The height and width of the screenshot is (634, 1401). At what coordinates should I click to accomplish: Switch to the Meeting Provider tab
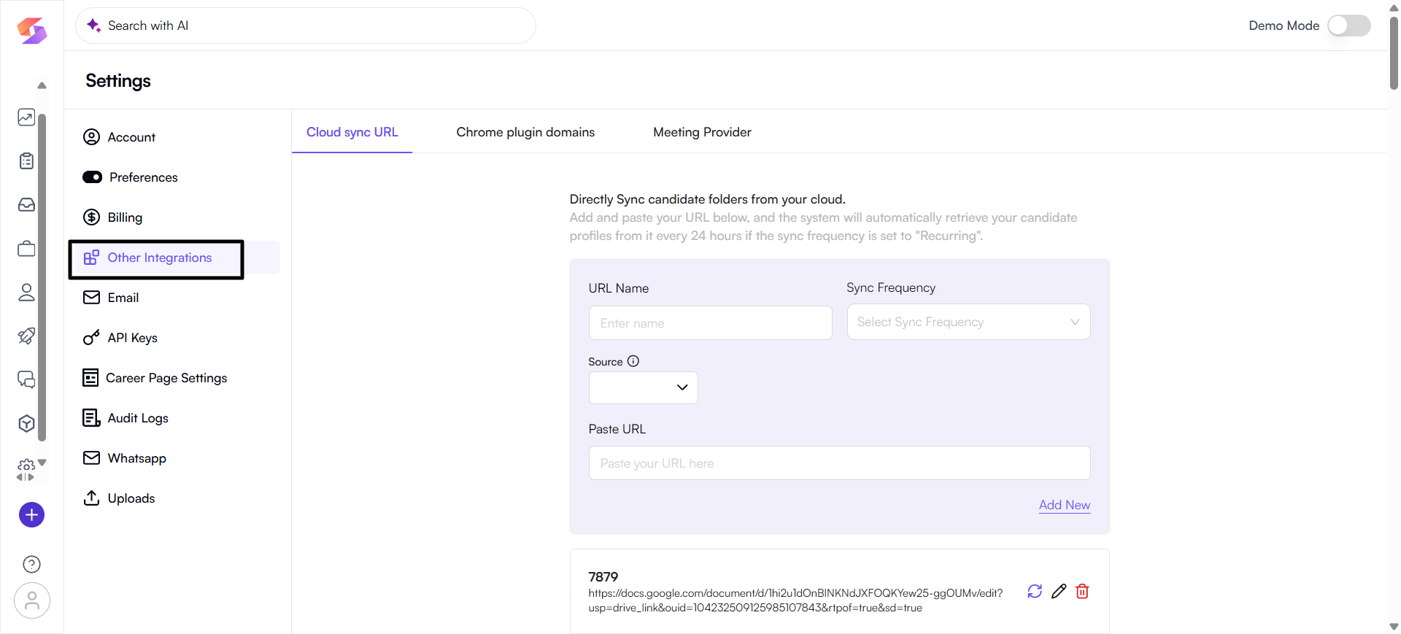click(701, 132)
